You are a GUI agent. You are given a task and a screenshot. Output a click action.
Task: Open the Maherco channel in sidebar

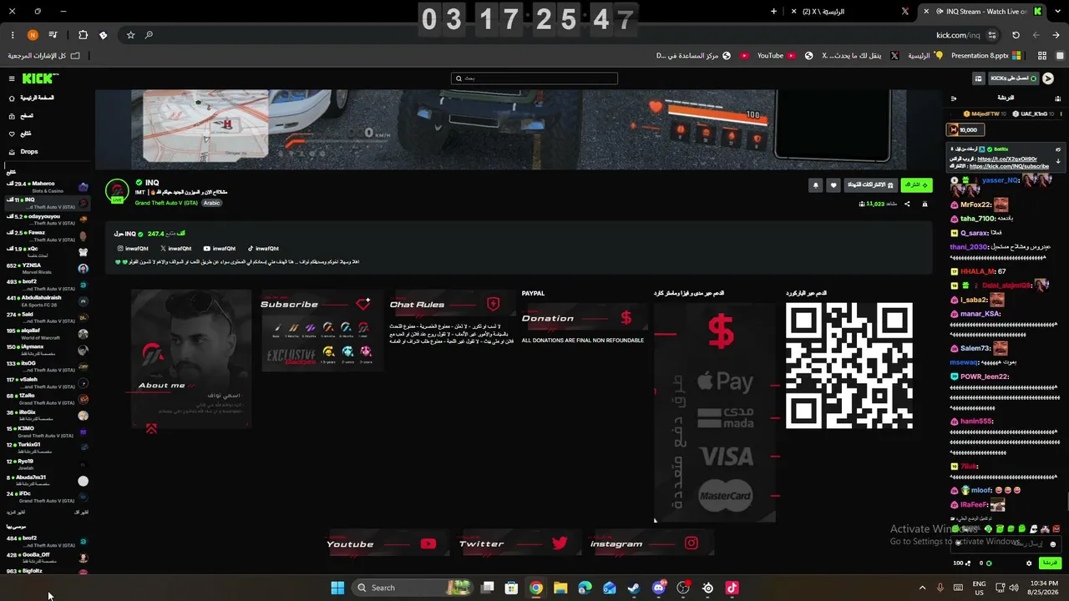pos(45,187)
